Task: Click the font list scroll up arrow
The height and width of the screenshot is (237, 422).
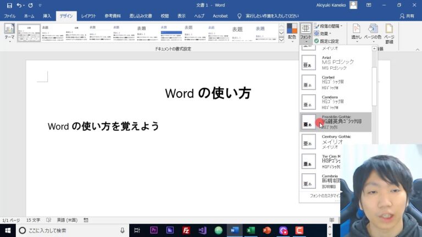Action: (374, 49)
